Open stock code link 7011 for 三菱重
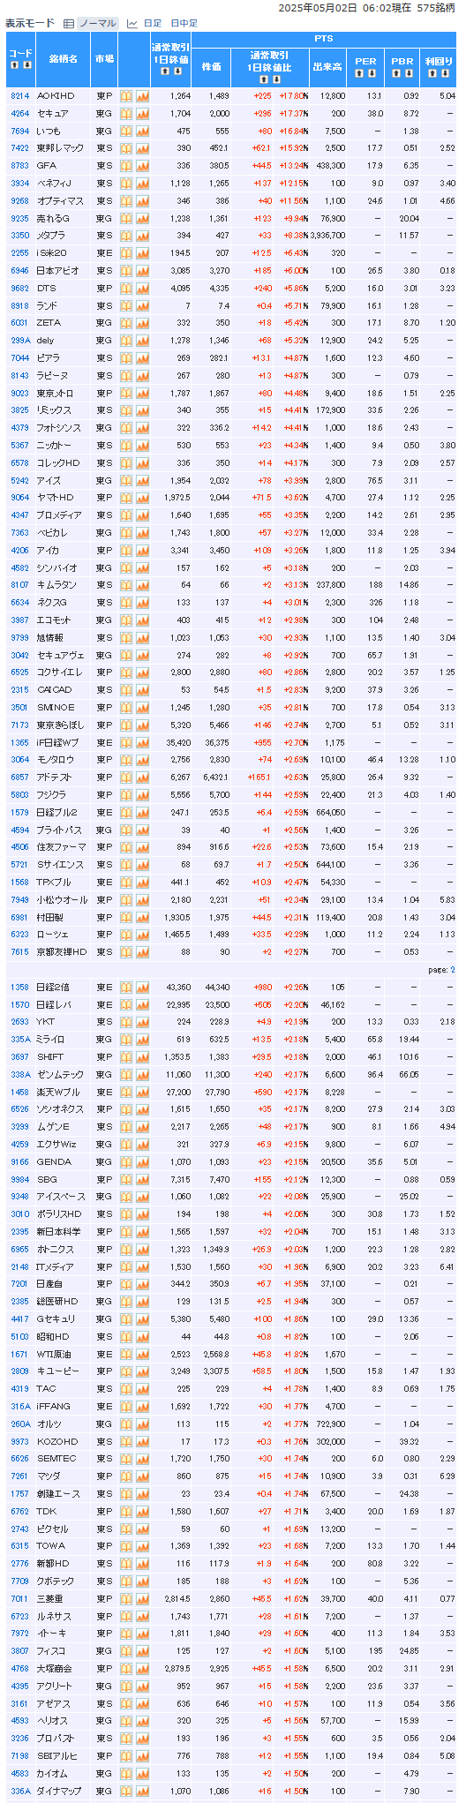 tap(19, 1599)
